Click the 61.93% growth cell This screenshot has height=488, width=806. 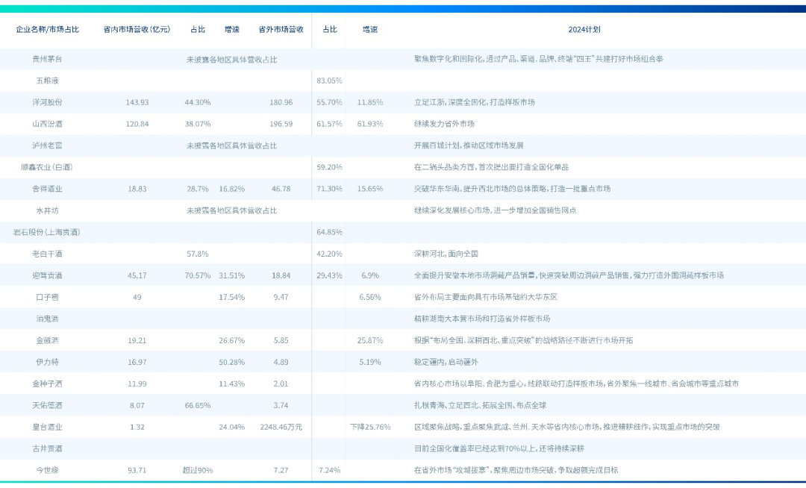370,124
